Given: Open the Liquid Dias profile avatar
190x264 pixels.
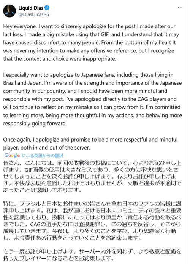Looking at the screenshot, I should [9, 11].
